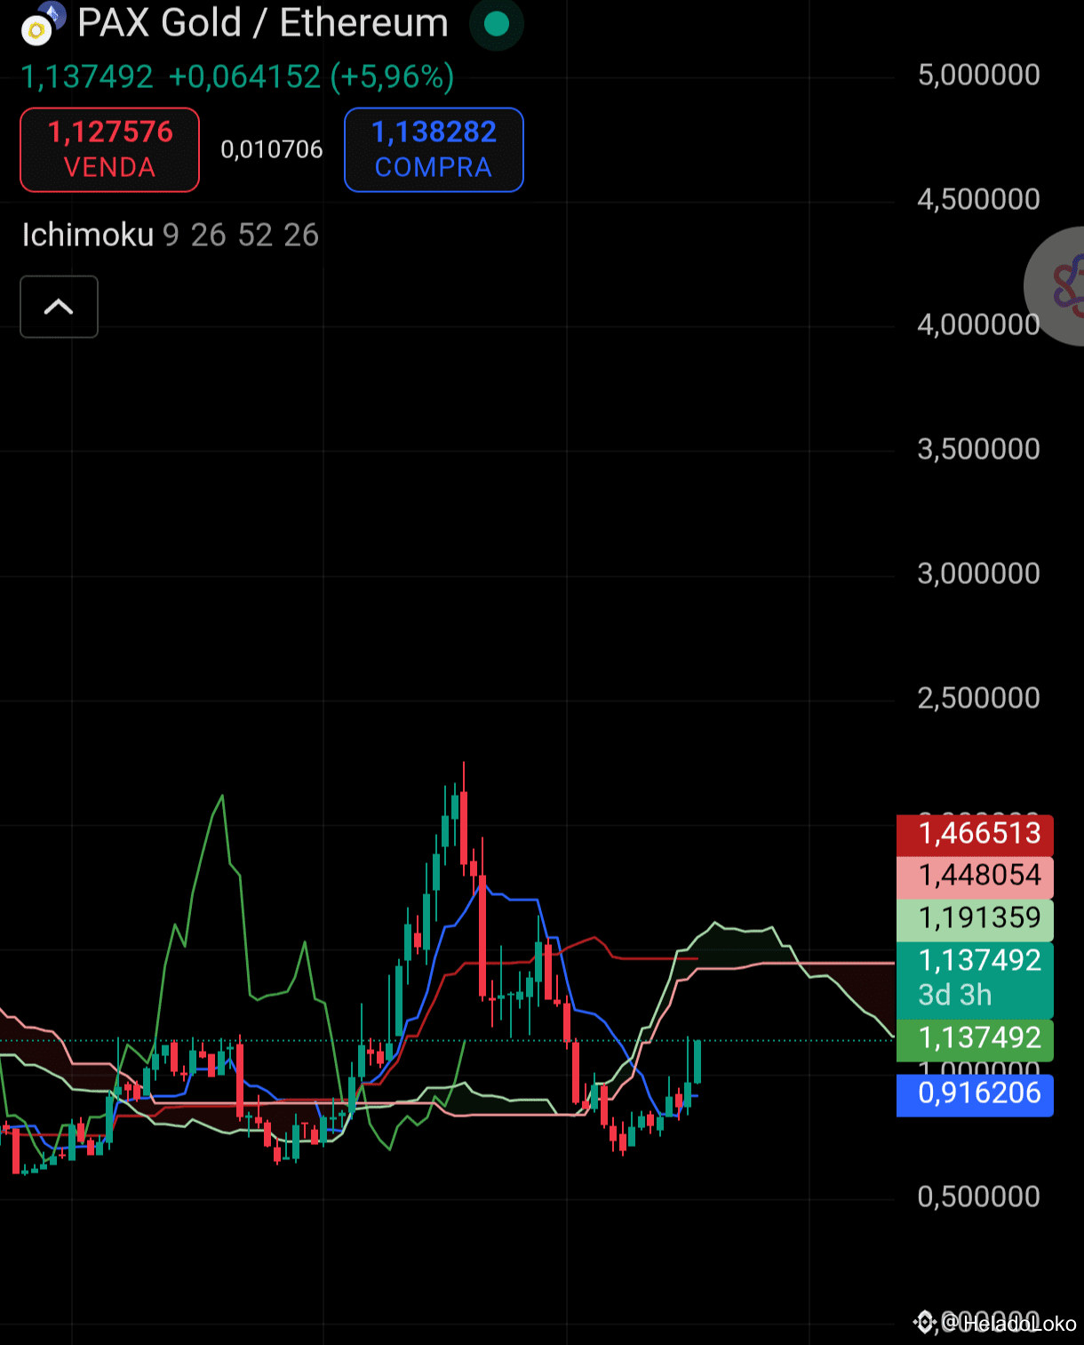Open the PAX Gold / Ethereum symbol title
This screenshot has height=1345, width=1084.
(263, 23)
